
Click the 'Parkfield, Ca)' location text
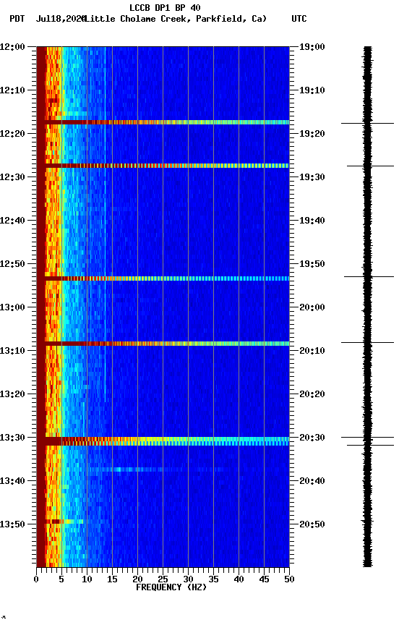[231, 19]
